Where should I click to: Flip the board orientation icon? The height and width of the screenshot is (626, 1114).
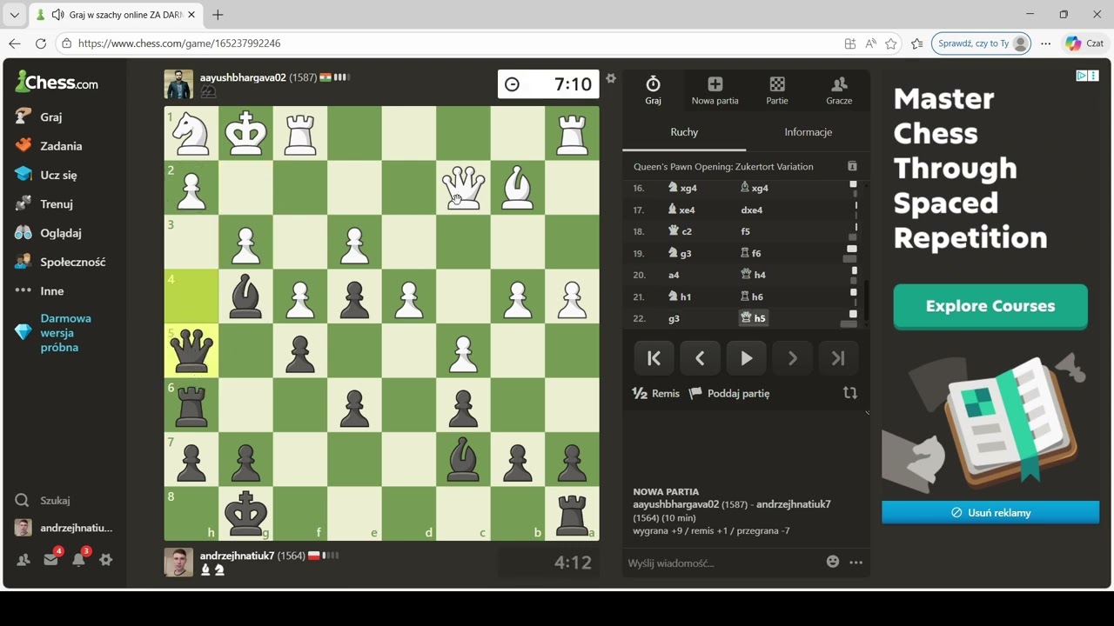coord(850,393)
